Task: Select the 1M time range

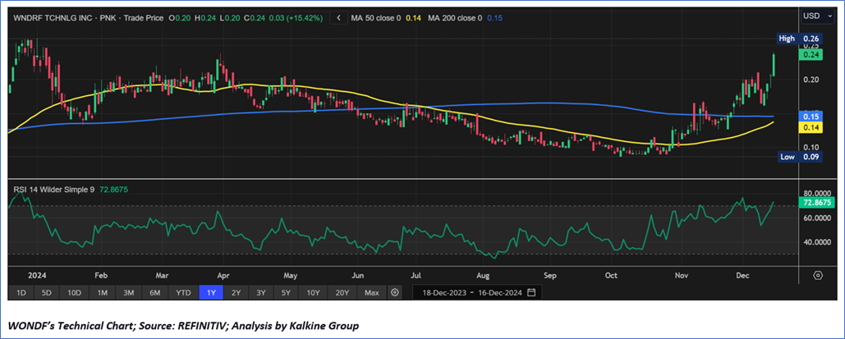Action: pos(103,292)
